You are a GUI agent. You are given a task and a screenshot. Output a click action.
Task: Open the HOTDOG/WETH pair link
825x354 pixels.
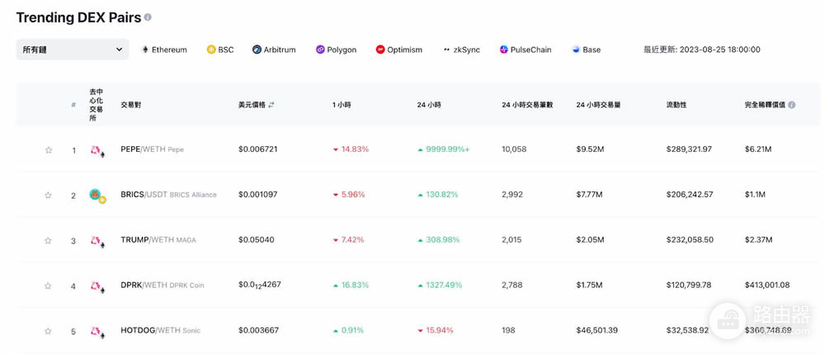click(x=161, y=330)
